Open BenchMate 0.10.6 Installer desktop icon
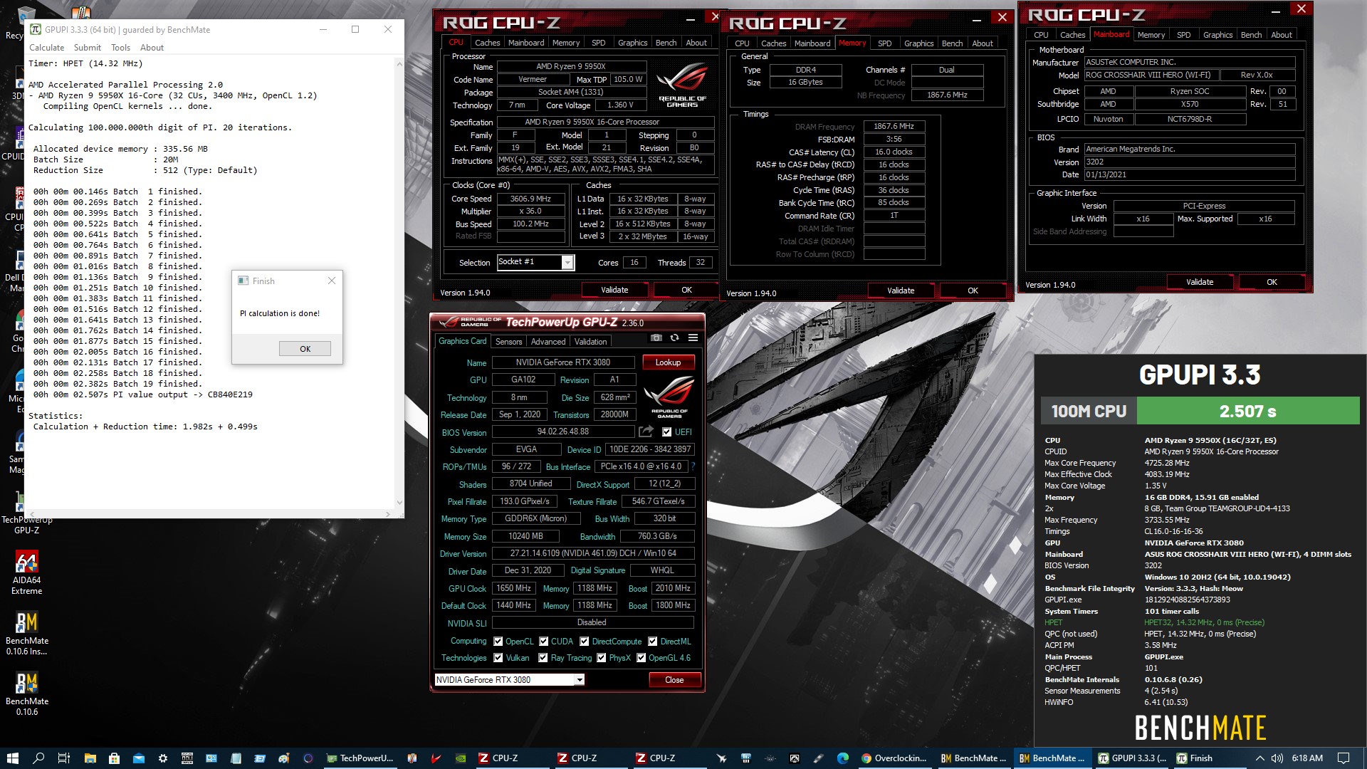1367x769 pixels. 27,633
